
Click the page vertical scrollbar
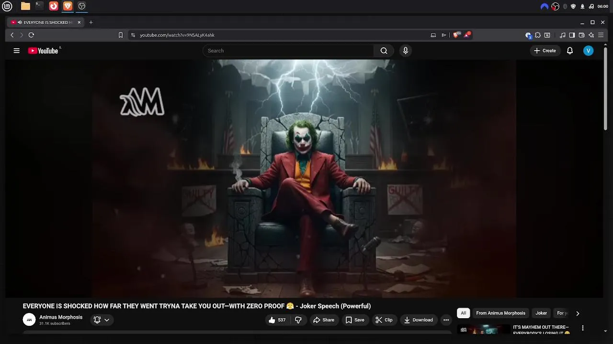click(x=606, y=88)
